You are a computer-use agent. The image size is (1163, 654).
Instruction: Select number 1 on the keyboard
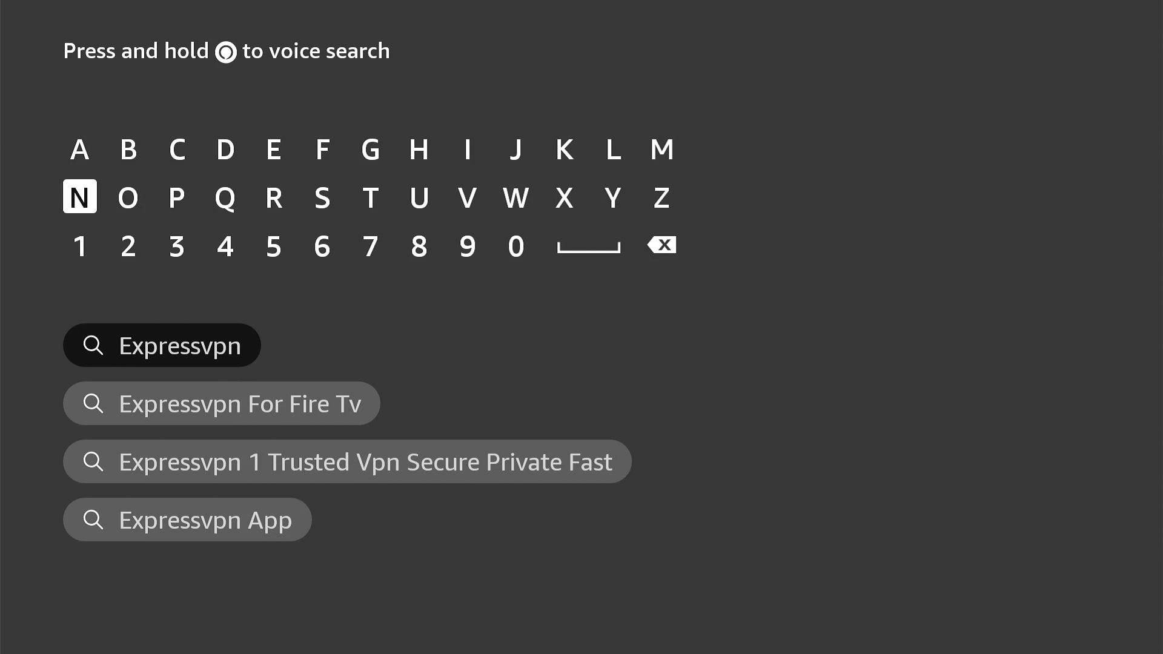[80, 245]
